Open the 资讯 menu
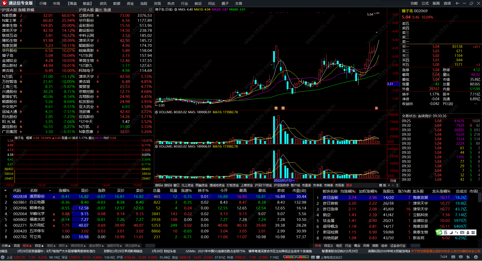 coord(103,4)
